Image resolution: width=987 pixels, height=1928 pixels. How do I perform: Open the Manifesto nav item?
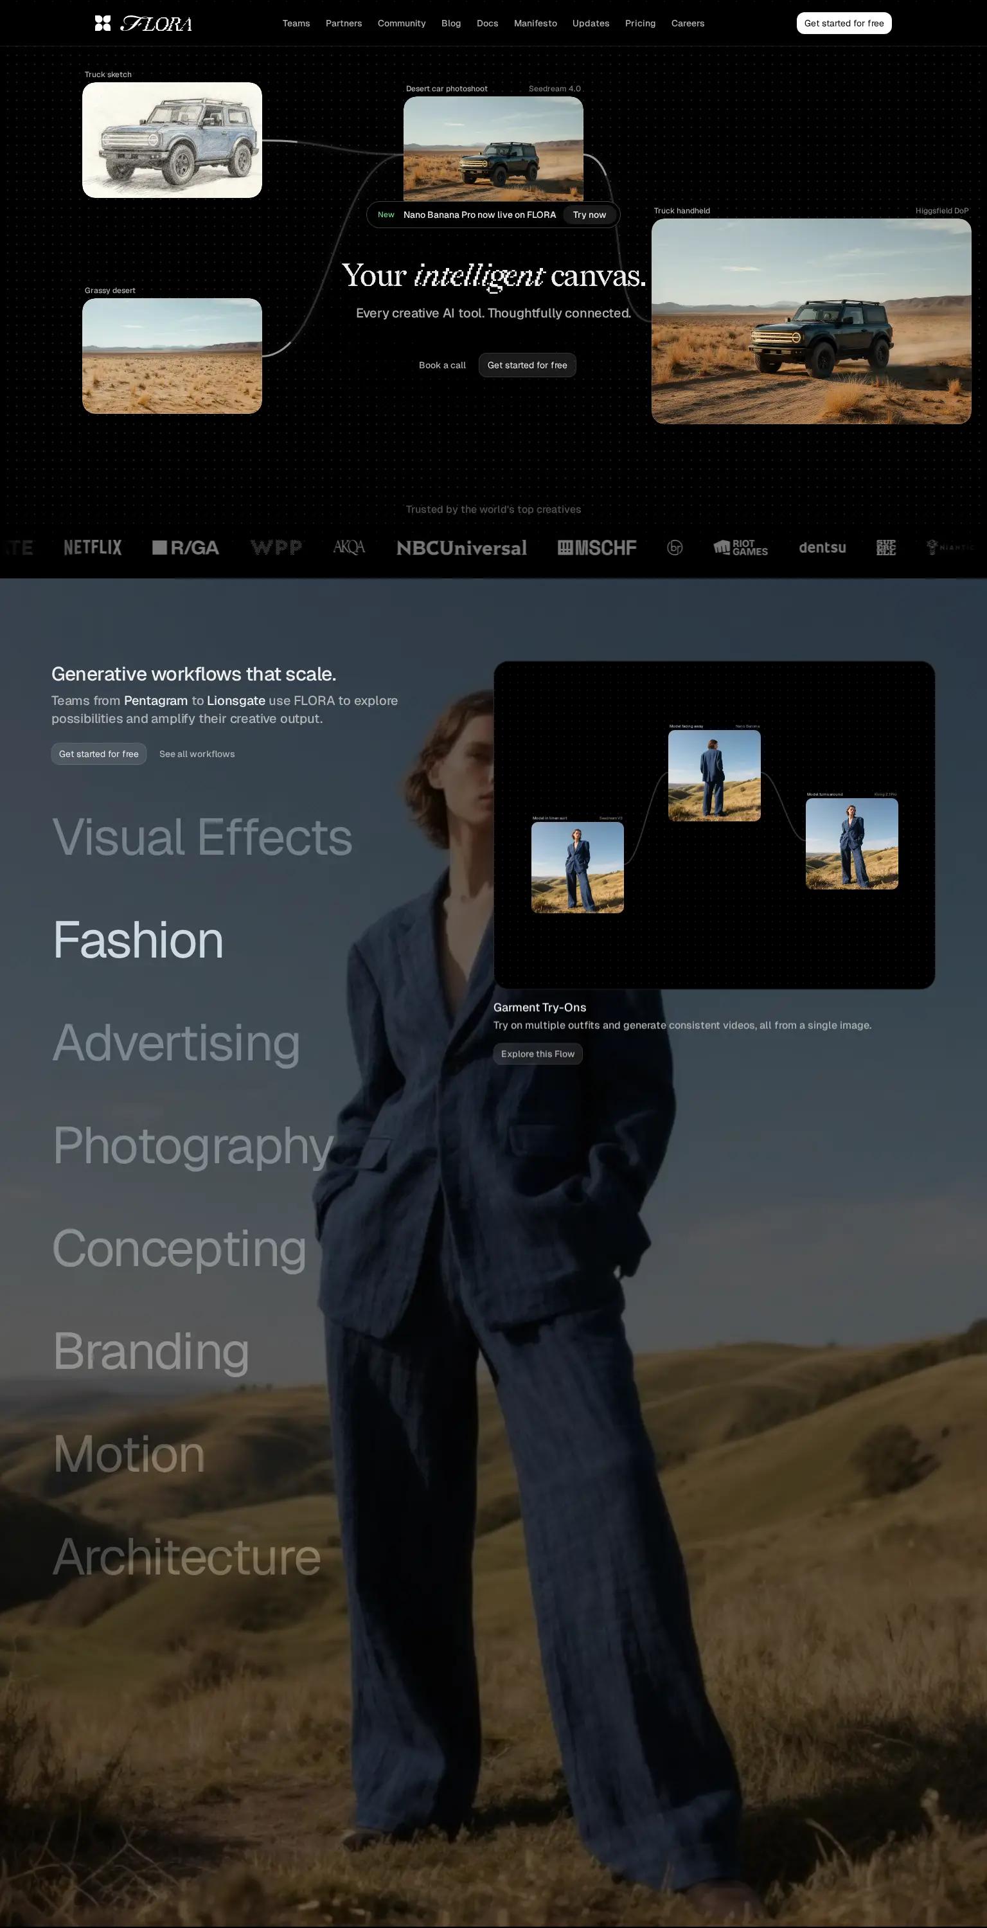tap(535, 23)
